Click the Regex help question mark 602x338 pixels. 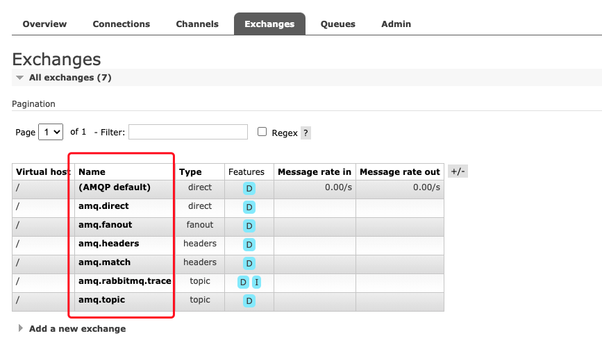point(306,133)
